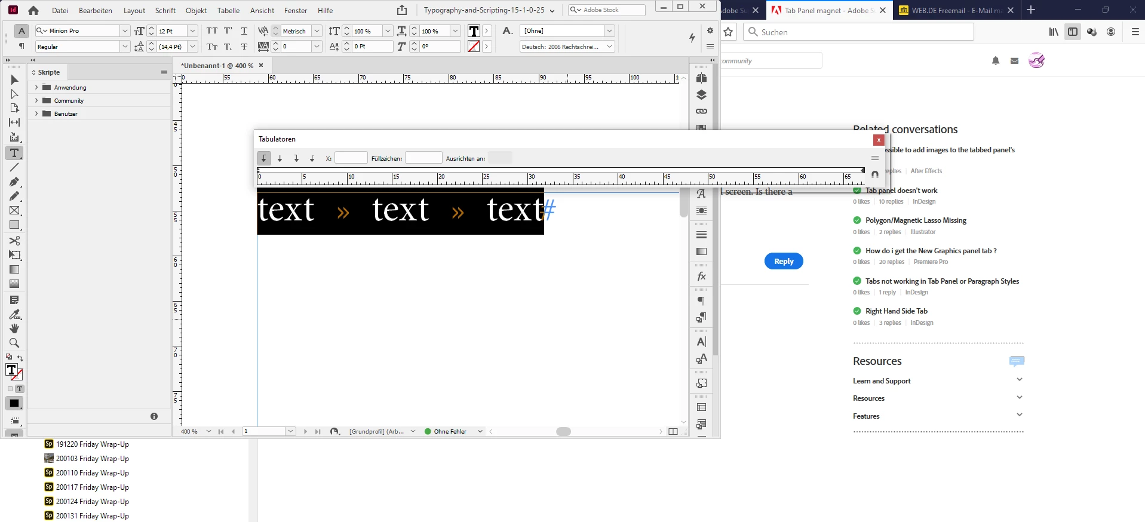Open 'Tab panel doesn't work' conversation
The height and width of the screenshot is (522, 1145).
pyautogui.click(x=901, y=191)
